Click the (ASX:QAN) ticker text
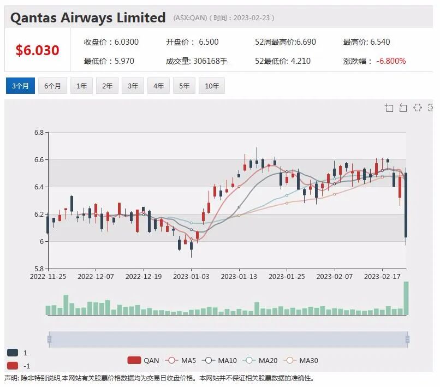The image size is (440, 387). [190, 18]
